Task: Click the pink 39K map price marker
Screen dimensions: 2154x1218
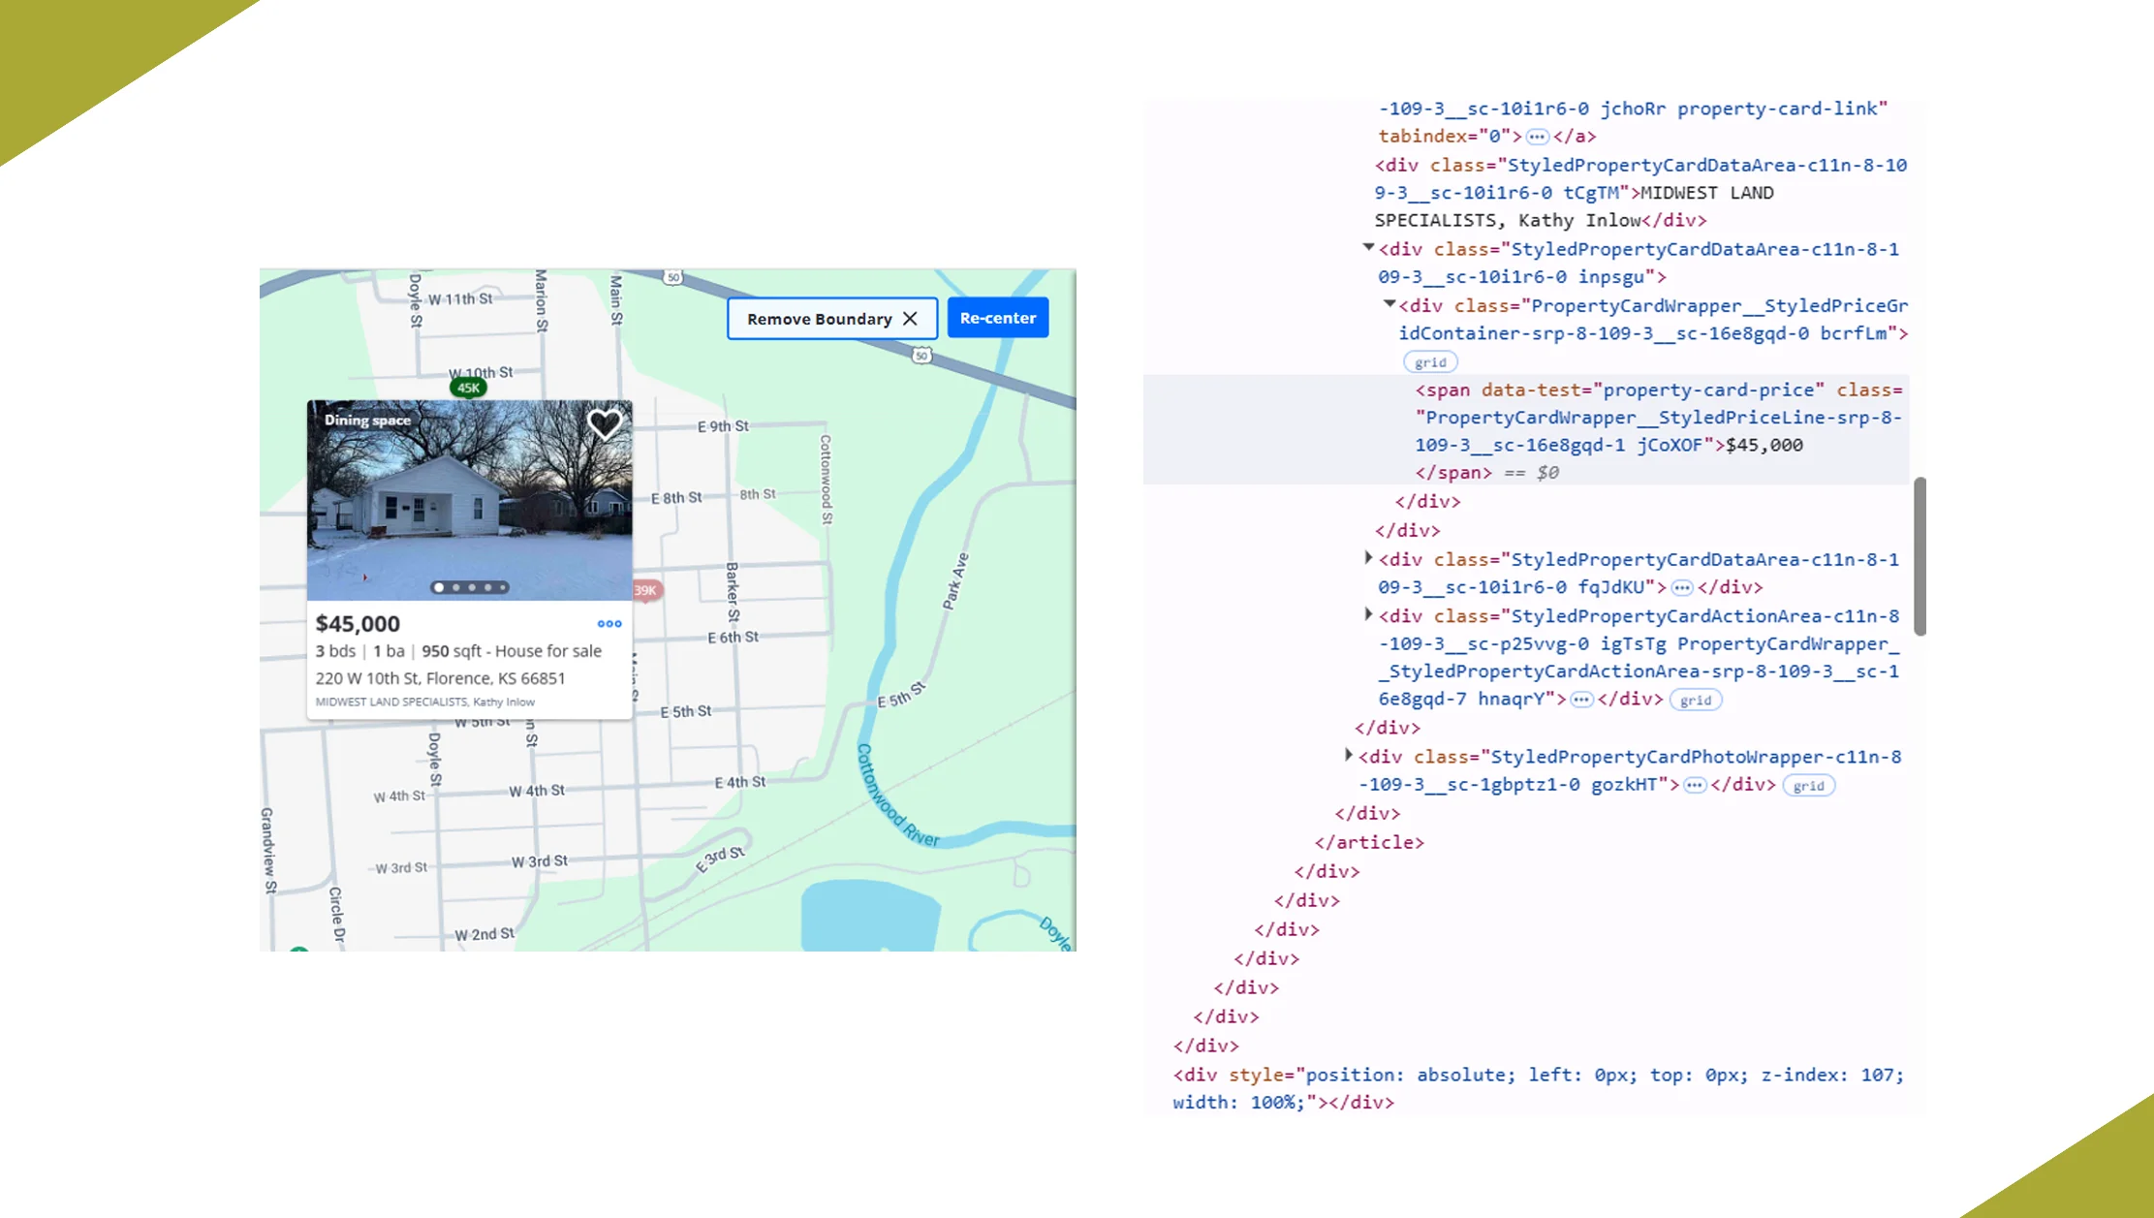Action: [647, 590]
